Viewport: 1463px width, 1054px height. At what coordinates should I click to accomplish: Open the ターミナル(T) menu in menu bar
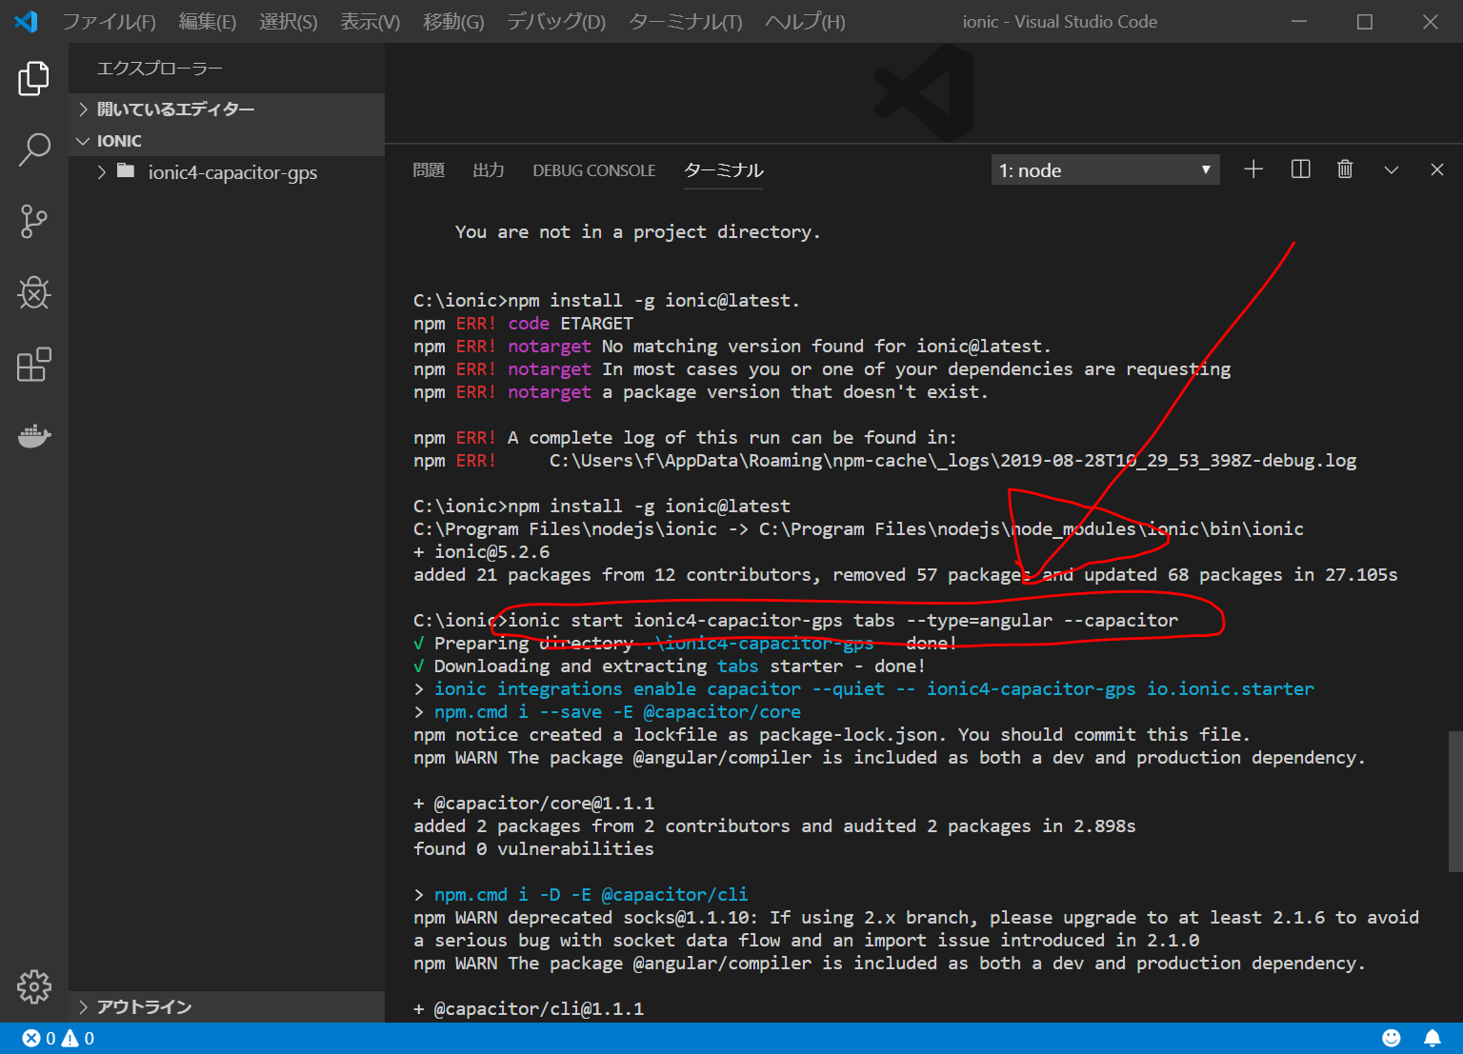[x=685, y=22]
